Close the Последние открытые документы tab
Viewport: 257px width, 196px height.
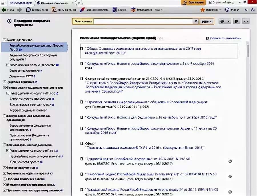pos(73,3)
